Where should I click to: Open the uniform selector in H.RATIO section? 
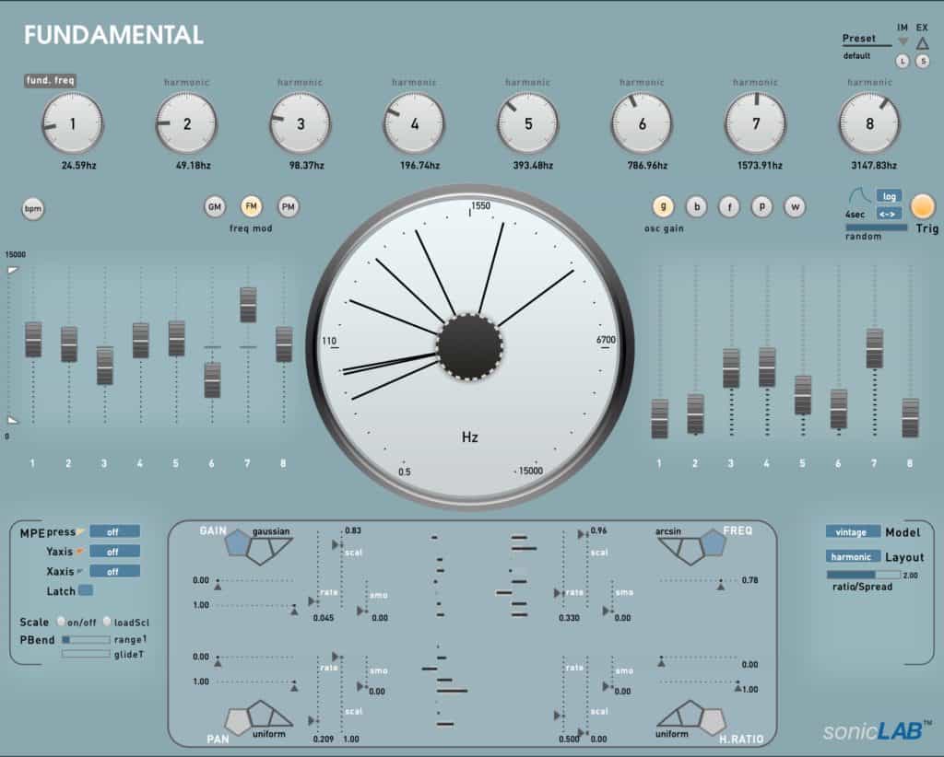[672, 734]
